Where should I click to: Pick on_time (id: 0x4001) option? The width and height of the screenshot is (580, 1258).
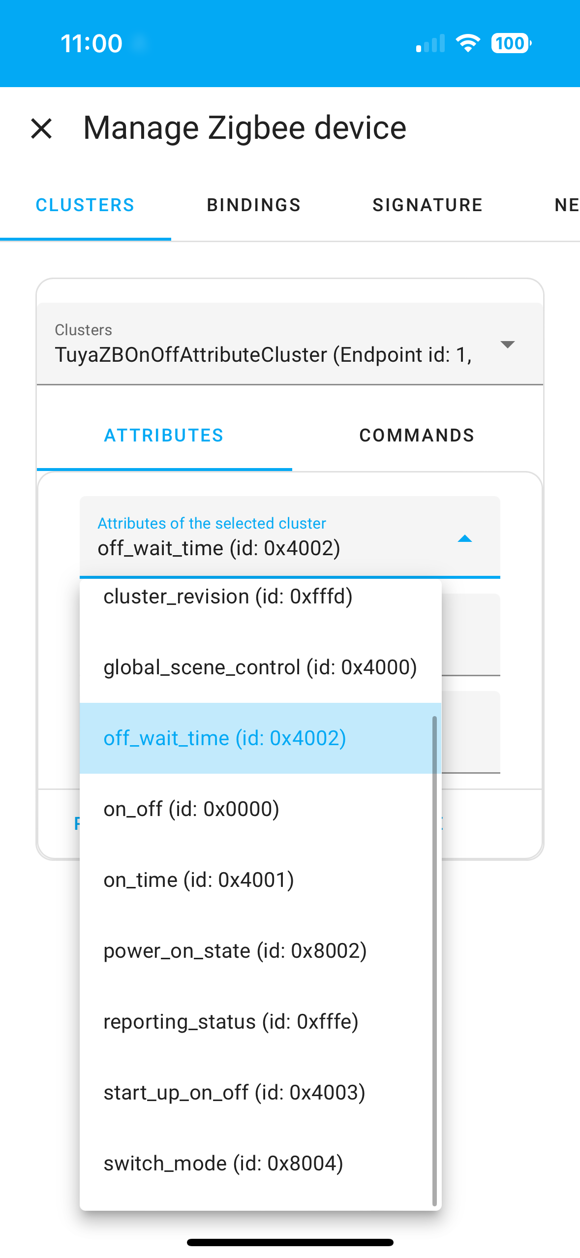[199, 880]
